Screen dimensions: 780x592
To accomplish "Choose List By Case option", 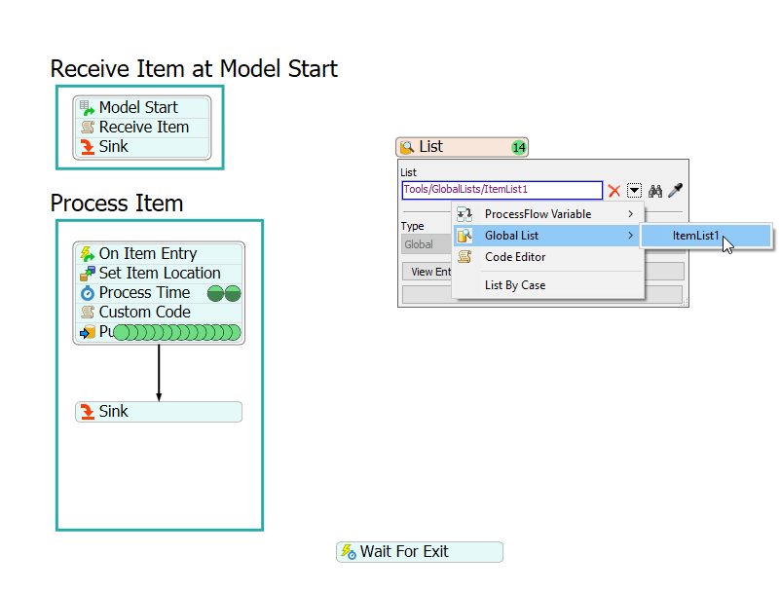I will point(515,285).
